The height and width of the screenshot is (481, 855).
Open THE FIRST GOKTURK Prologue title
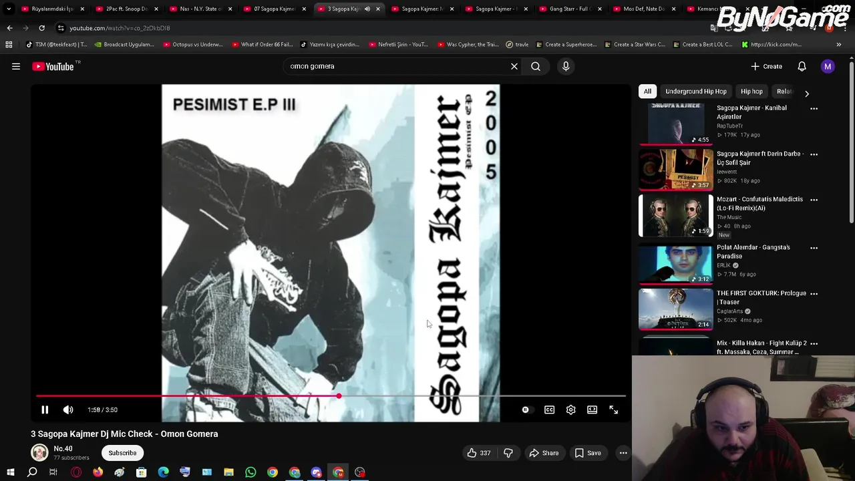coord(761,297)
